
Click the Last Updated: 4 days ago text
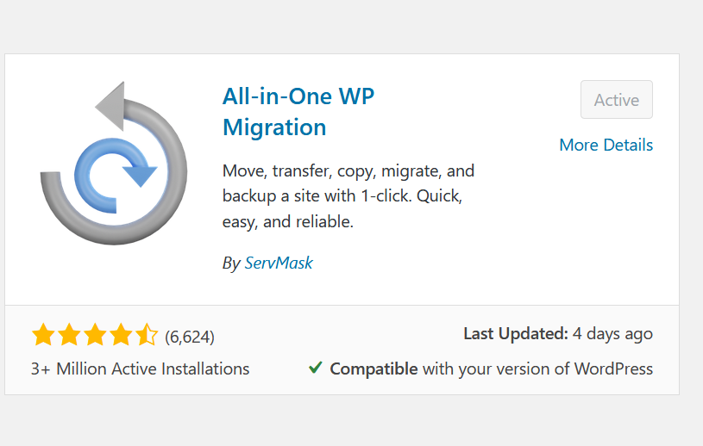point(558,334)
